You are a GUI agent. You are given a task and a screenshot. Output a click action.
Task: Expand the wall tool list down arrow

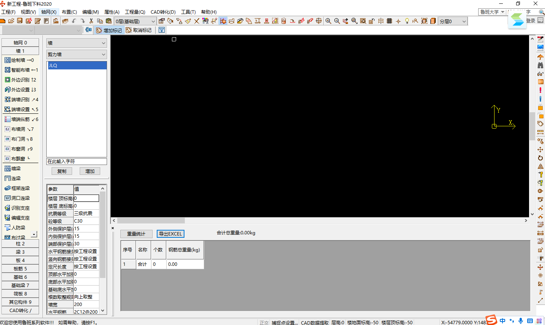point(34,234)
